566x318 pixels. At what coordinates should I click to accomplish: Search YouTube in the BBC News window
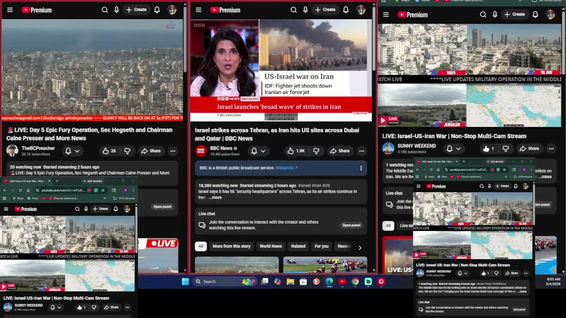point(294,10)
